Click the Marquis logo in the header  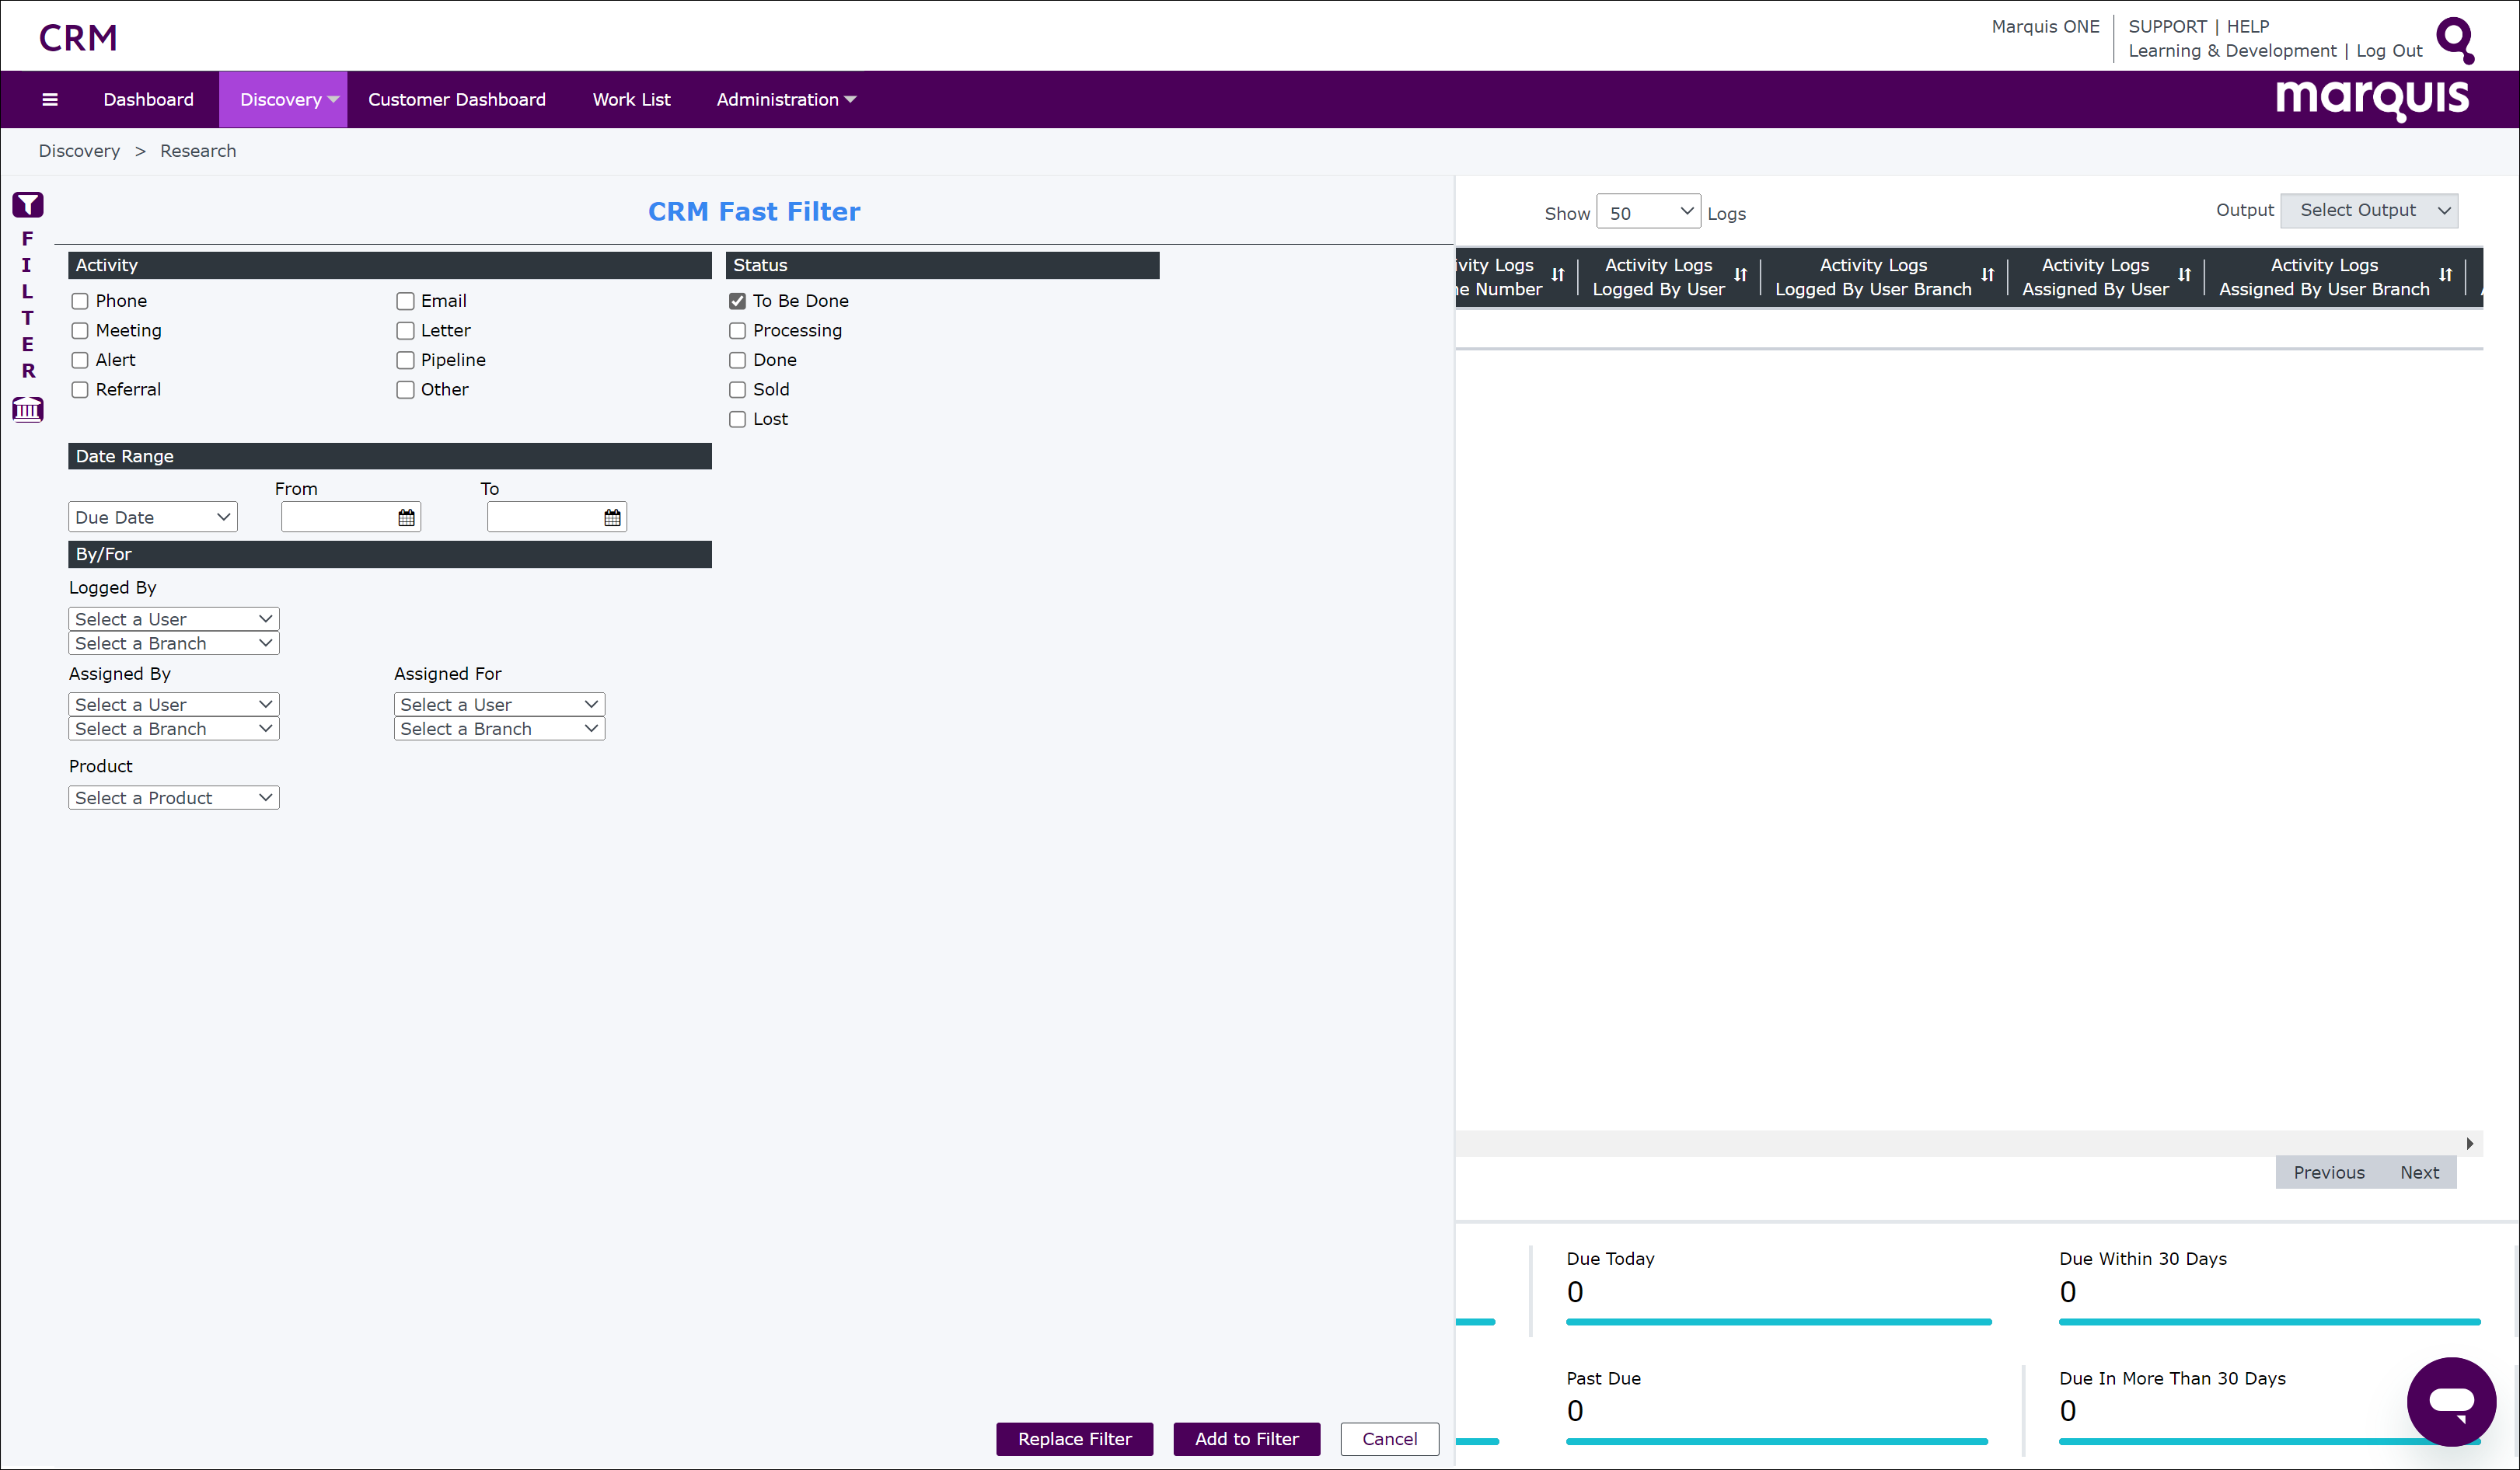tap(2373, 99)
